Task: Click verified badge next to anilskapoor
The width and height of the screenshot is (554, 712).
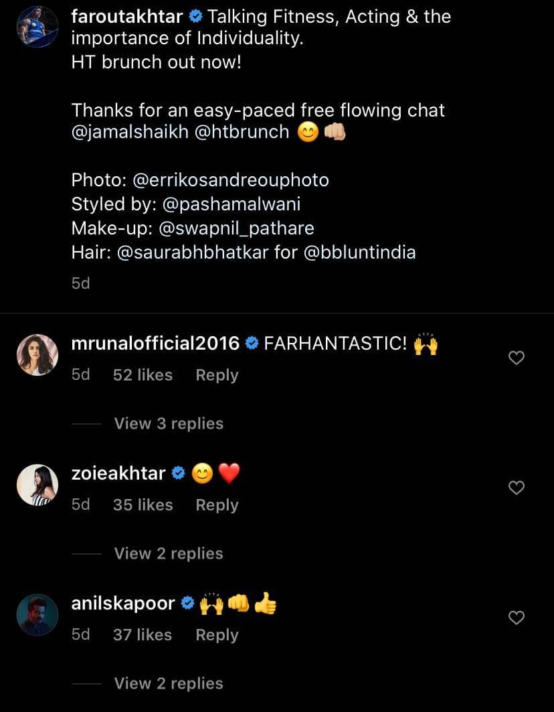Action: (188, 604)
